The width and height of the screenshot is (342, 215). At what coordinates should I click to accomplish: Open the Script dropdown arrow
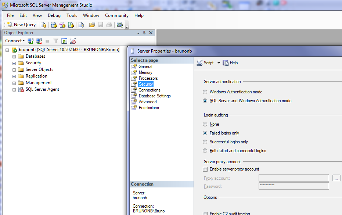click(x=219, y=63)
